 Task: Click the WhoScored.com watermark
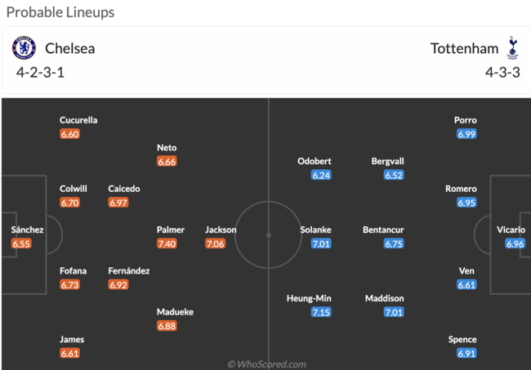(266, 363)
